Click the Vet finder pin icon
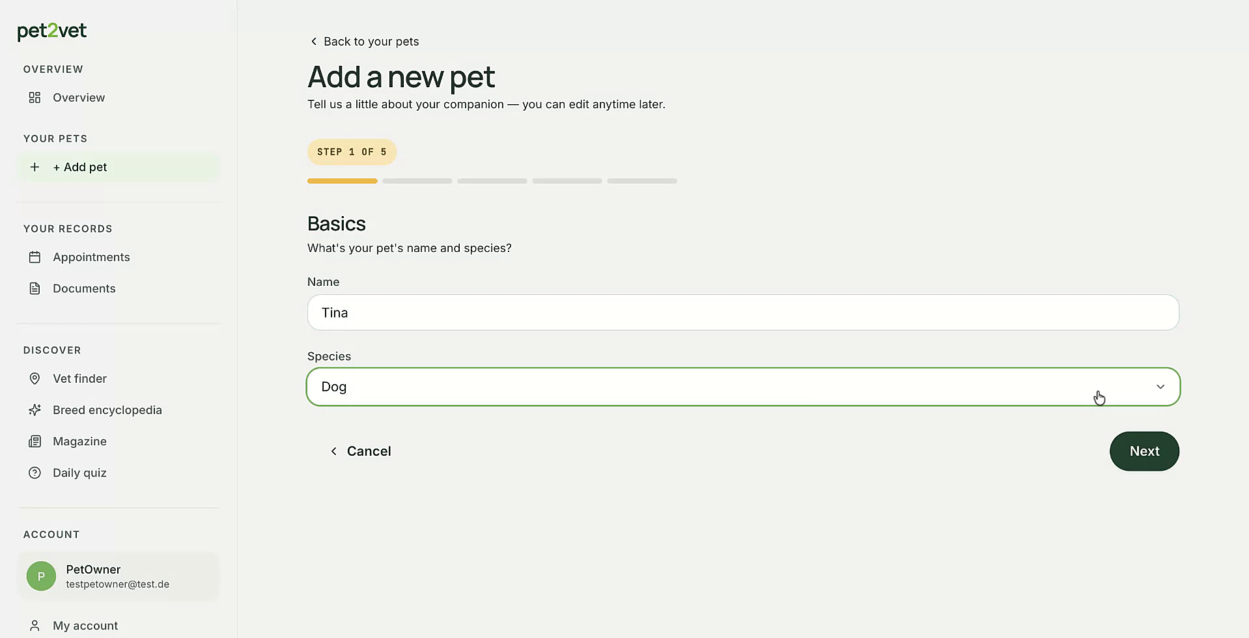The height and width of the screenshot is (638, 1249). point(35,379)
